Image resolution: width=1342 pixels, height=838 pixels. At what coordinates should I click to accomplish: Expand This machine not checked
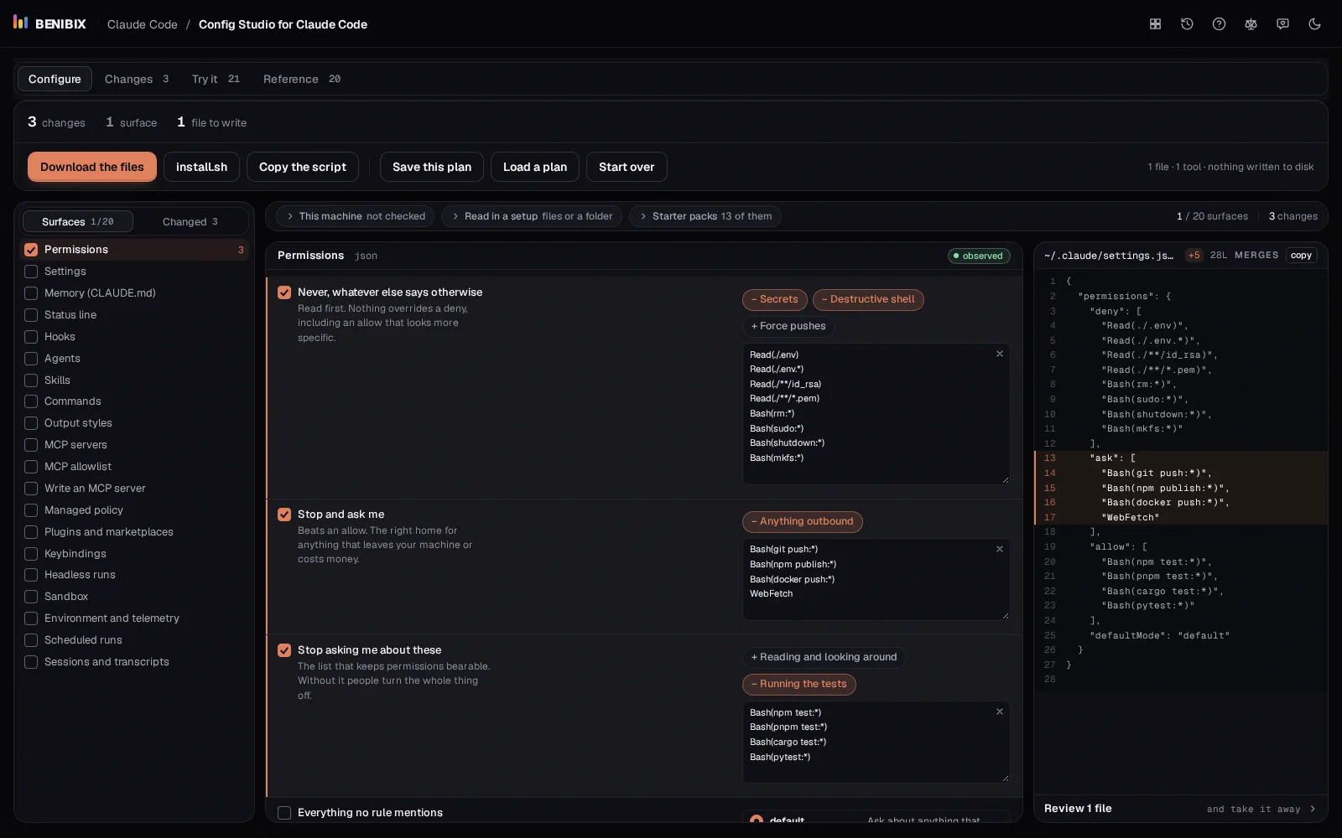[x=355, y=216]
